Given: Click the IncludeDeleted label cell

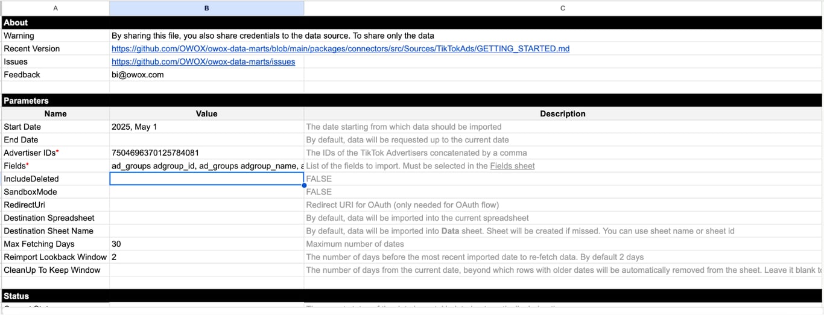Looking at the screenshot, I should click(55, 179).
